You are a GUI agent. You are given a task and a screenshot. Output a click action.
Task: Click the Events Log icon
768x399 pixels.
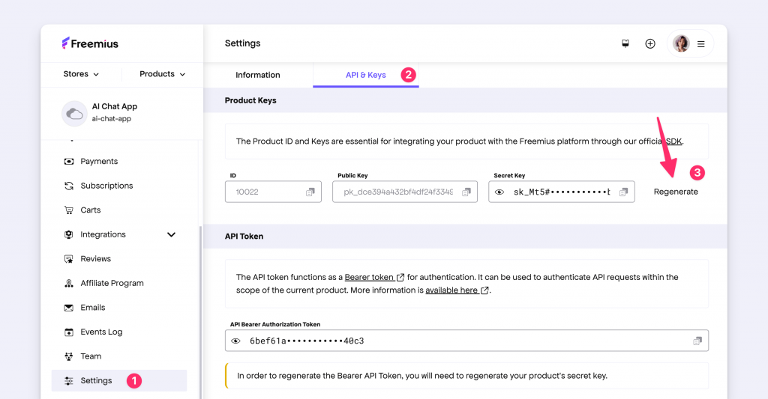click(69, 332)
